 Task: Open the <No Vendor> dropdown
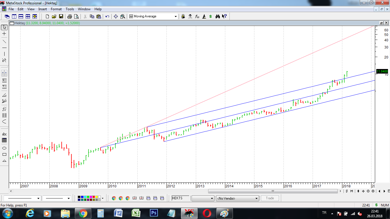click(x=238, y=198)
